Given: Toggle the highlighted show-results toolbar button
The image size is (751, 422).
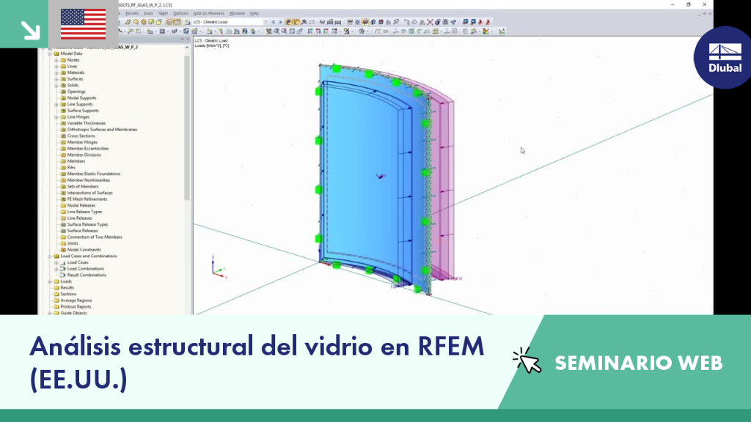Looking at the screenshot, I should (x=296, y=22).
